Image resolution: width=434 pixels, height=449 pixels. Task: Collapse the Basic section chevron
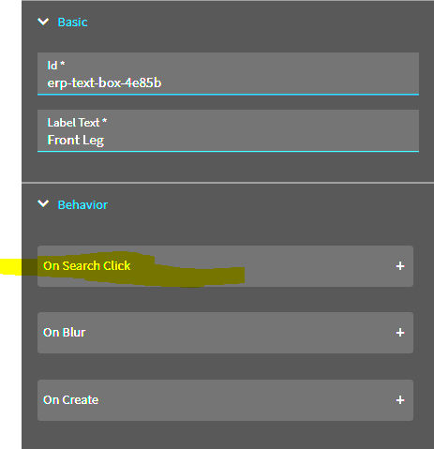point(43,22)
